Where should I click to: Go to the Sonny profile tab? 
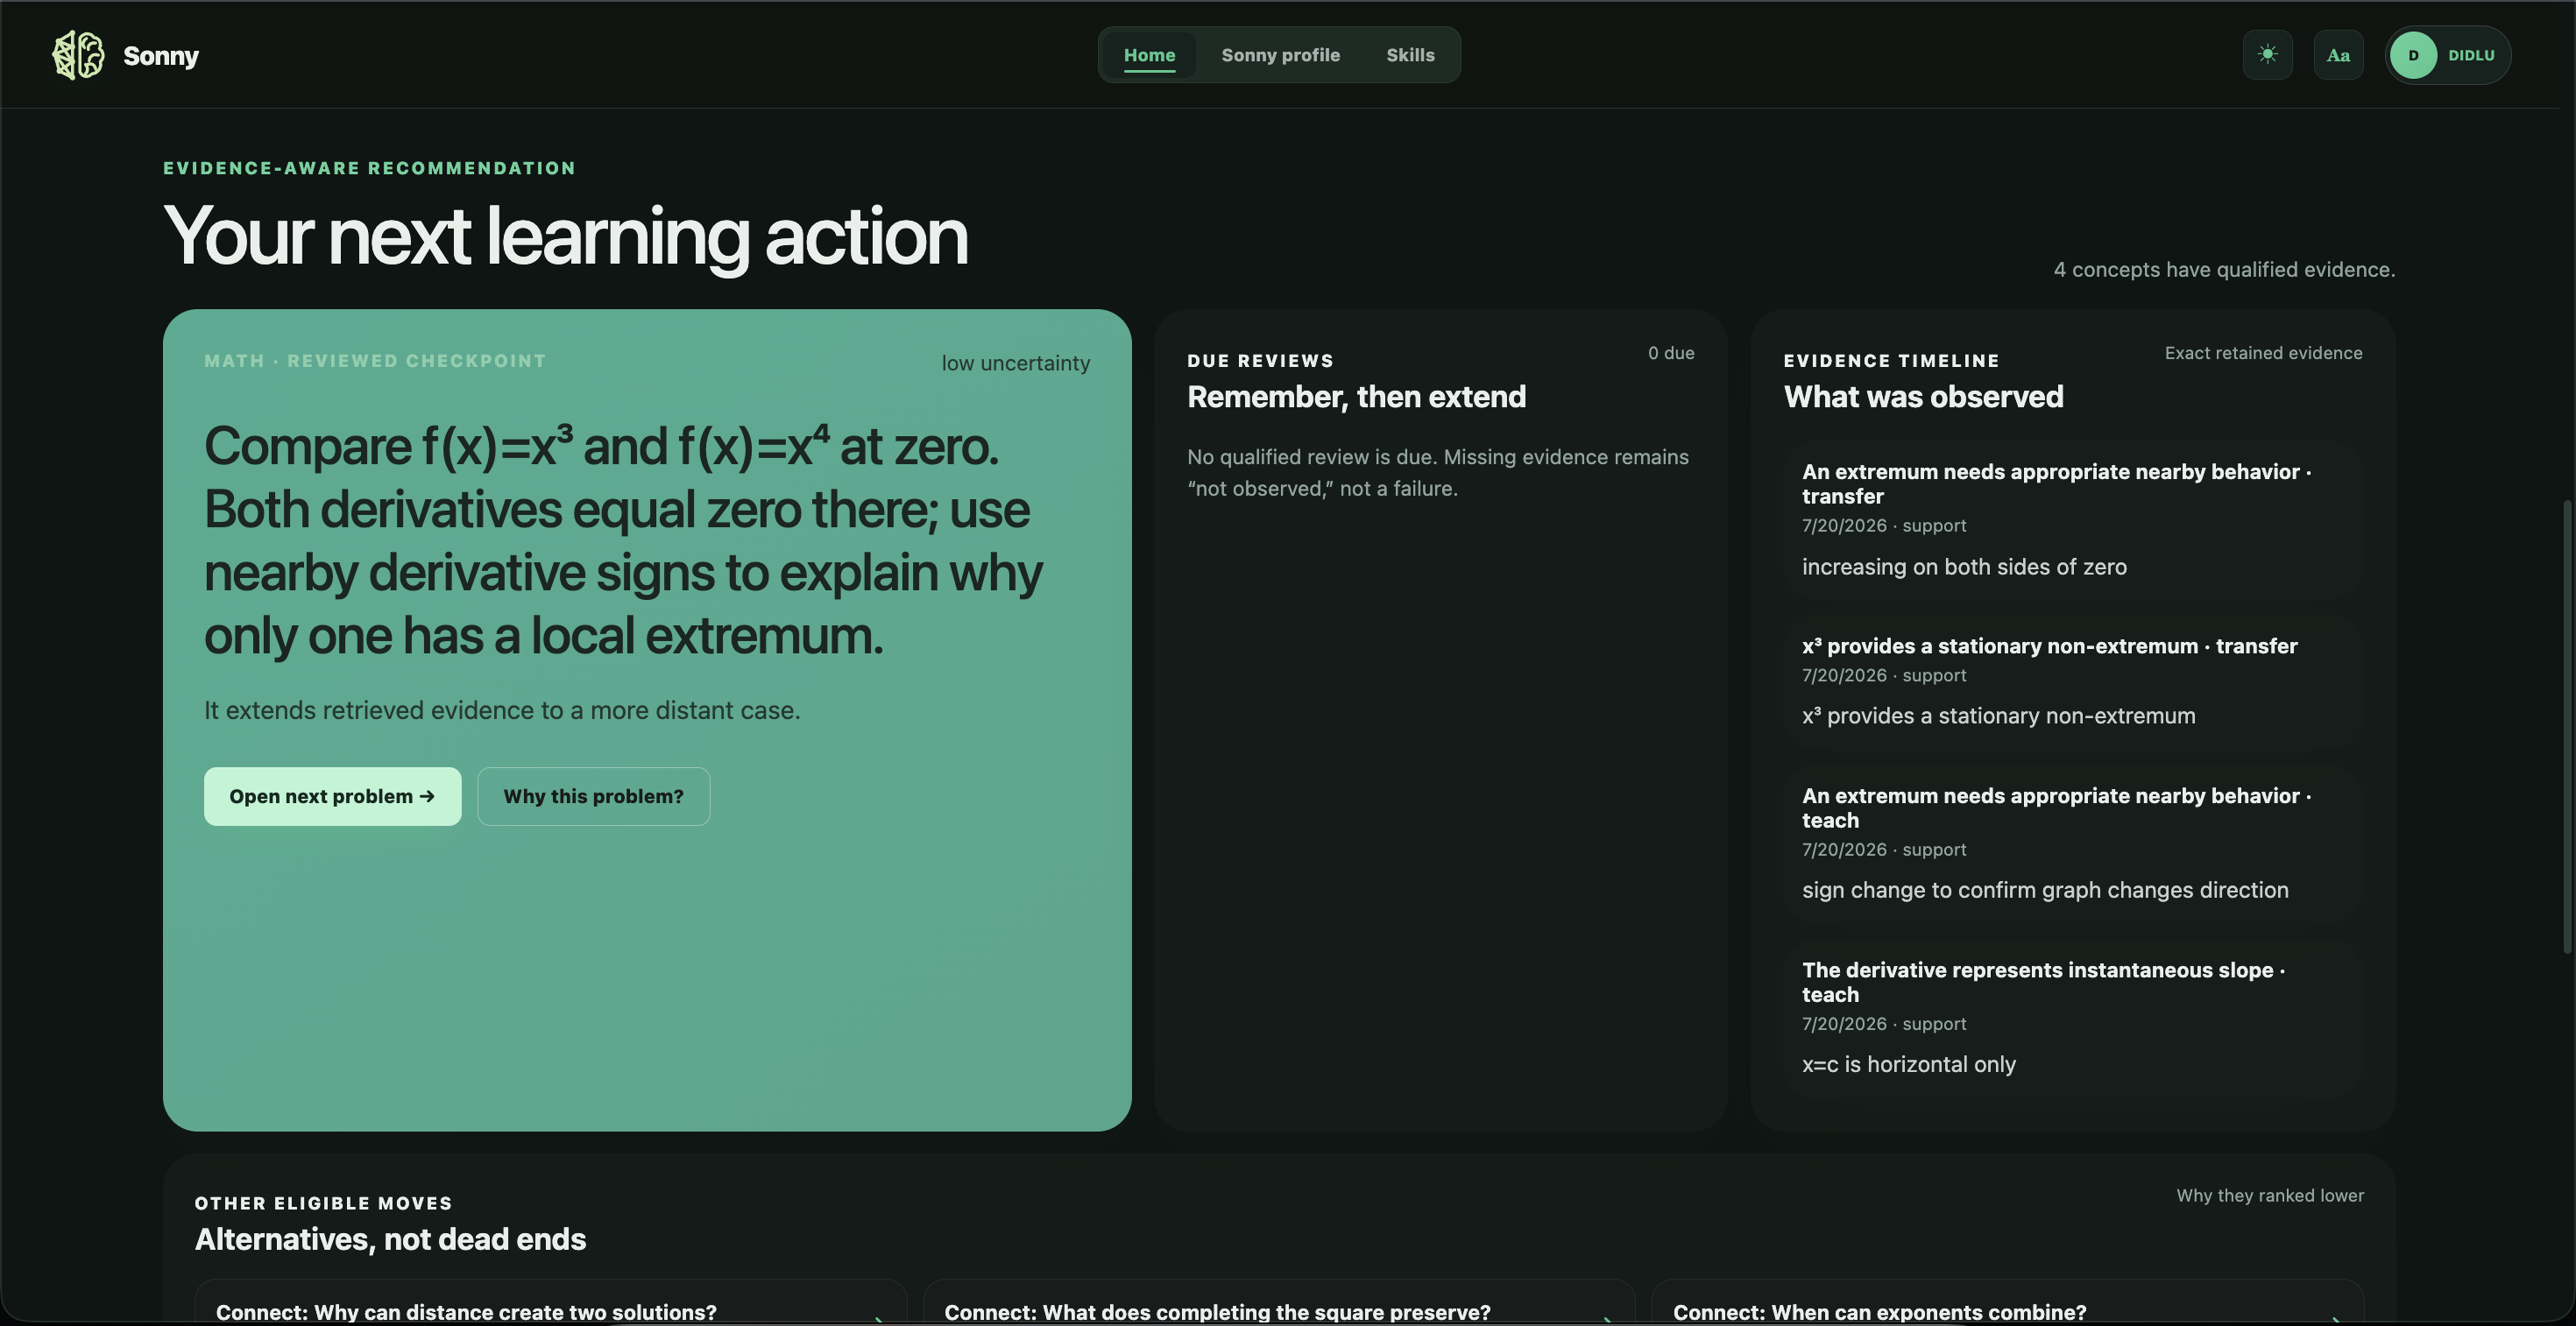coord(1280,55)
